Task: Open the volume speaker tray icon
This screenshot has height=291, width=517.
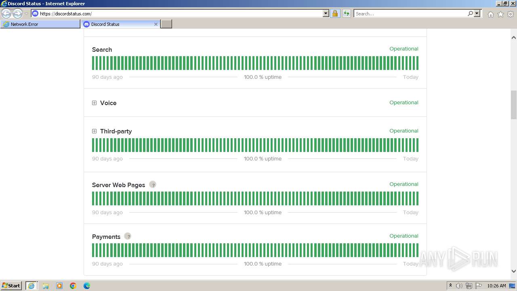Action: point(459,286)
